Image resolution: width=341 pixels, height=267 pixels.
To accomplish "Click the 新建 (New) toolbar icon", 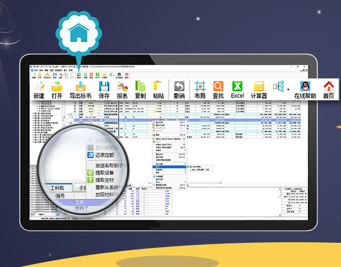I will [39, 89].
